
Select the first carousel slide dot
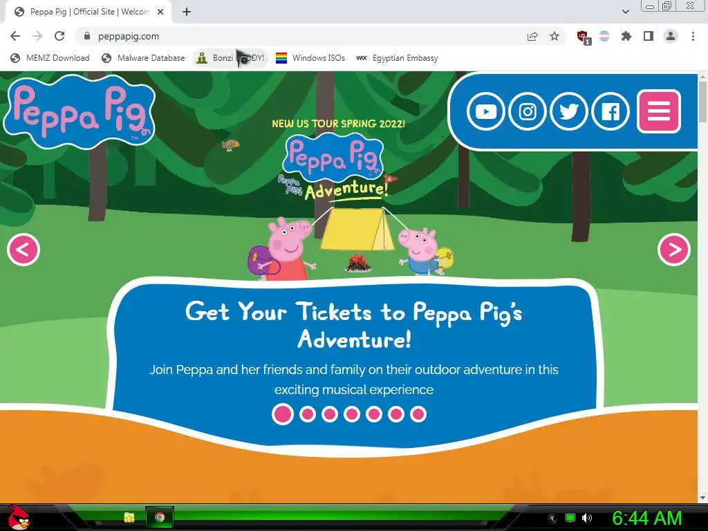pos(283,414)
